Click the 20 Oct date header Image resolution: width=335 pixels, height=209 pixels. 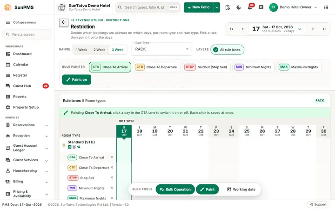coord(170,131)
